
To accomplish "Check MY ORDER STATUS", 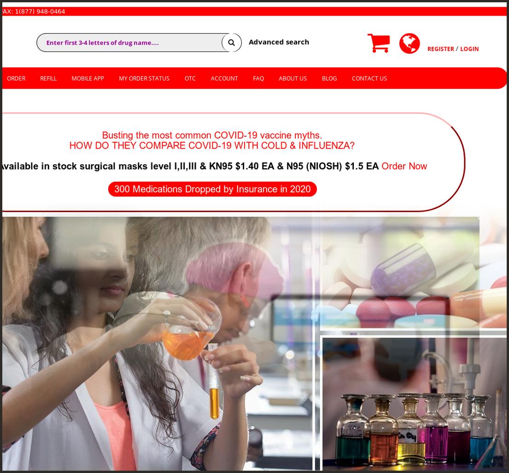I will click(144, 78).
